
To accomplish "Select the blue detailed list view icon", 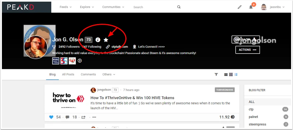I will tap(236, 74).
